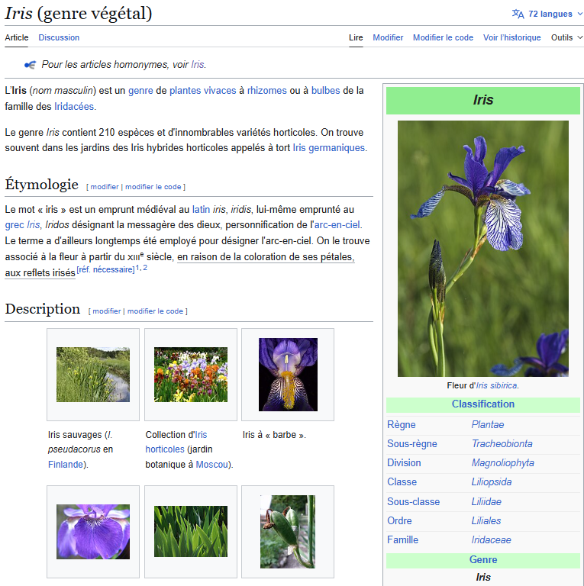The height and width of the screenshot is (586, 584).
Task: Open the Iris sibirica infobox photo
Action: [483, 249]
